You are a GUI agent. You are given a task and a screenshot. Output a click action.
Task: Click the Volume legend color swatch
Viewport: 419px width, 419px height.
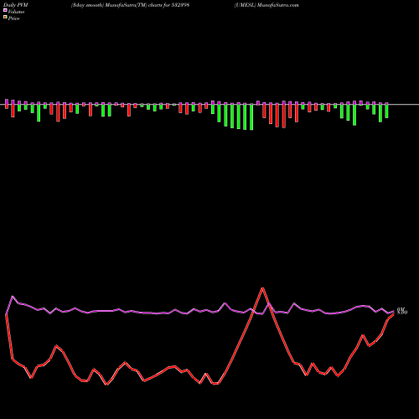point(5,10)
